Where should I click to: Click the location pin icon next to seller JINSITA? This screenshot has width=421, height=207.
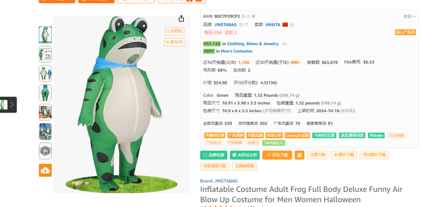pos(292,25)
